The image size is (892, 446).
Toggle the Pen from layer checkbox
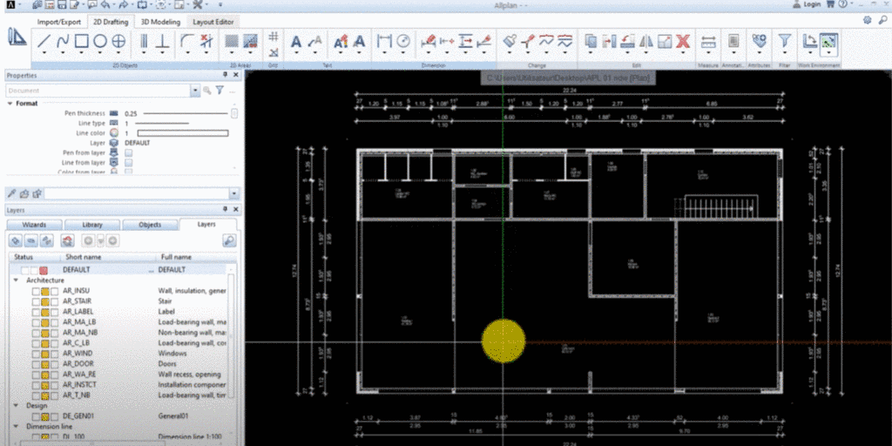click(x=129, y=153)
